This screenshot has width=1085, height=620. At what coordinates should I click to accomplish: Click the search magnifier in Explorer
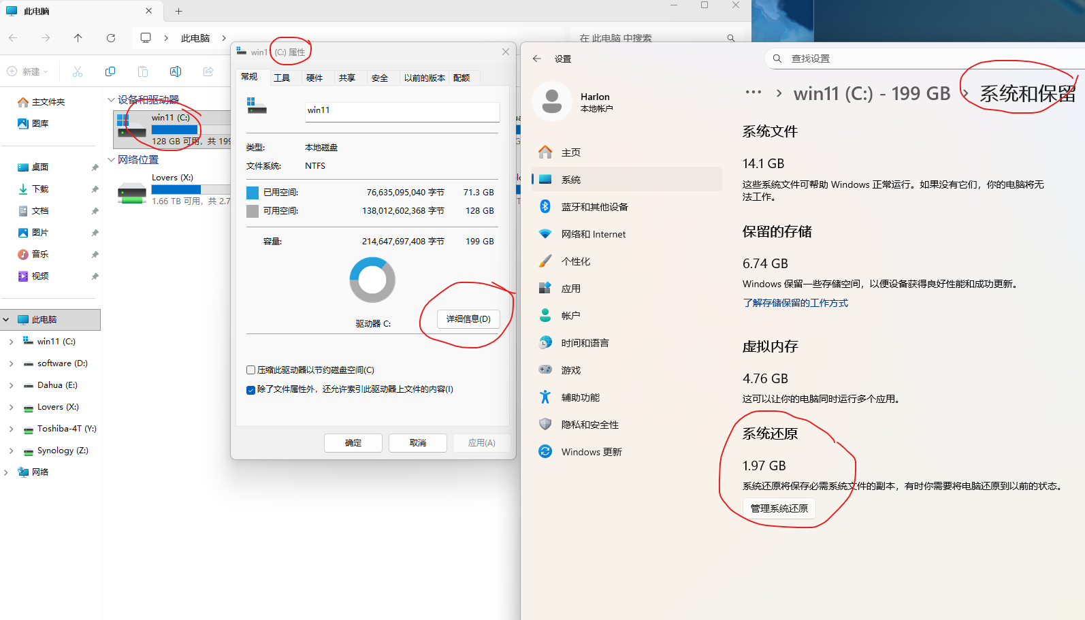[x=730, y=38]
